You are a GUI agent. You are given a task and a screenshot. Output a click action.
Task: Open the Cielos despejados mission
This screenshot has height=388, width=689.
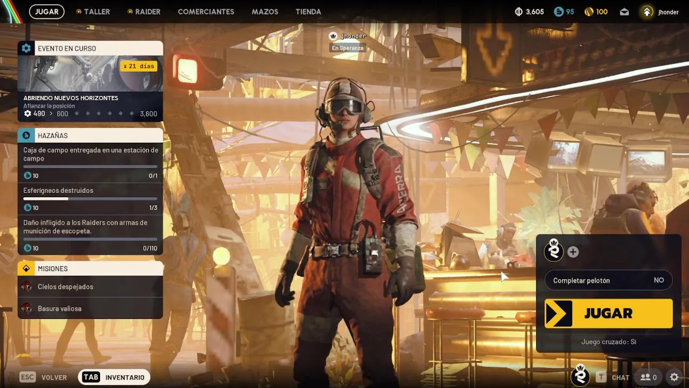click(x=90, y=287)
